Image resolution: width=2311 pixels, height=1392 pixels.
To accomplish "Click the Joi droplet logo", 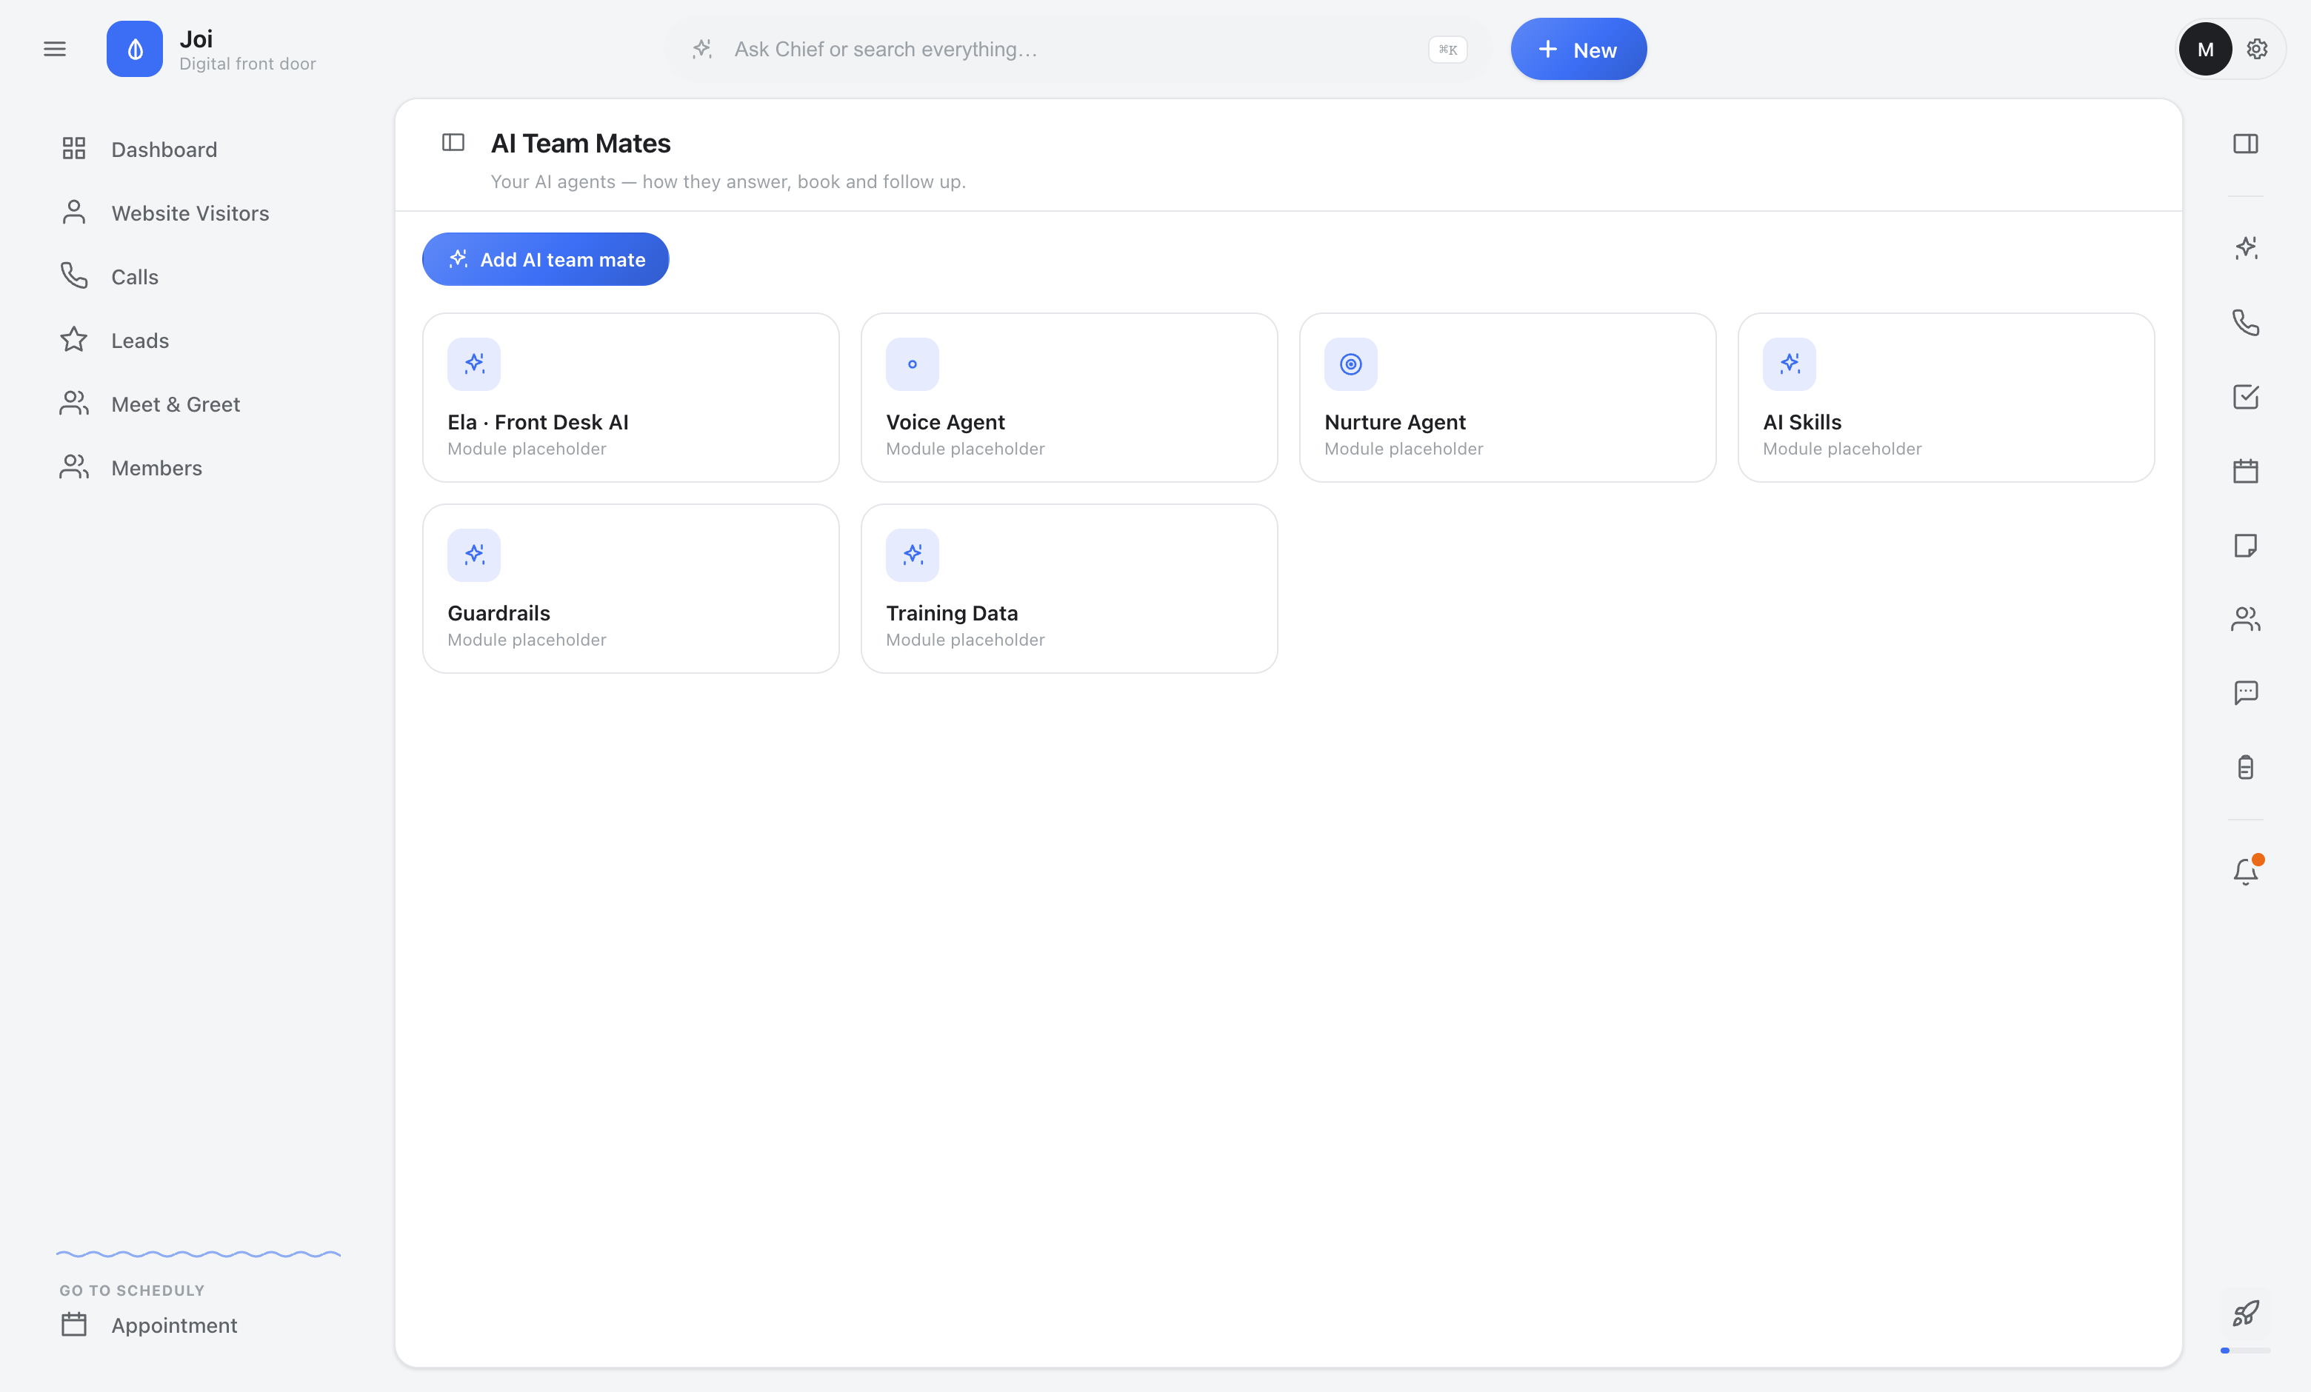I will point(134,49).
